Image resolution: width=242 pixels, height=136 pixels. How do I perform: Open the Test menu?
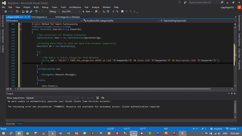coord(87,7)
